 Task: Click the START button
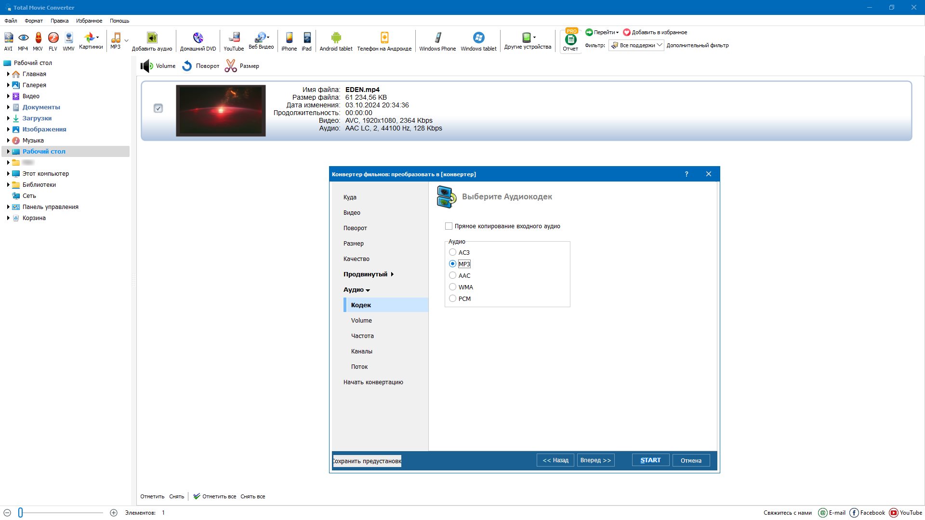pos(650,460)
